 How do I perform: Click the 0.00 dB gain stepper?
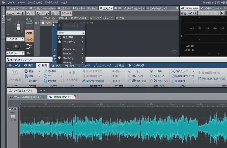coord(23,39)
